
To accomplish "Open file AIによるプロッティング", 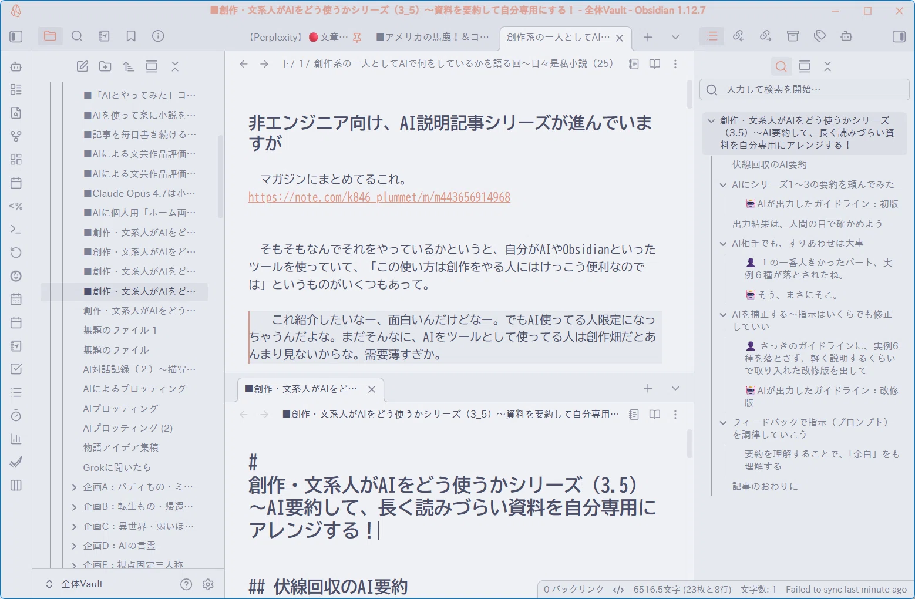I will pos(134,389).
